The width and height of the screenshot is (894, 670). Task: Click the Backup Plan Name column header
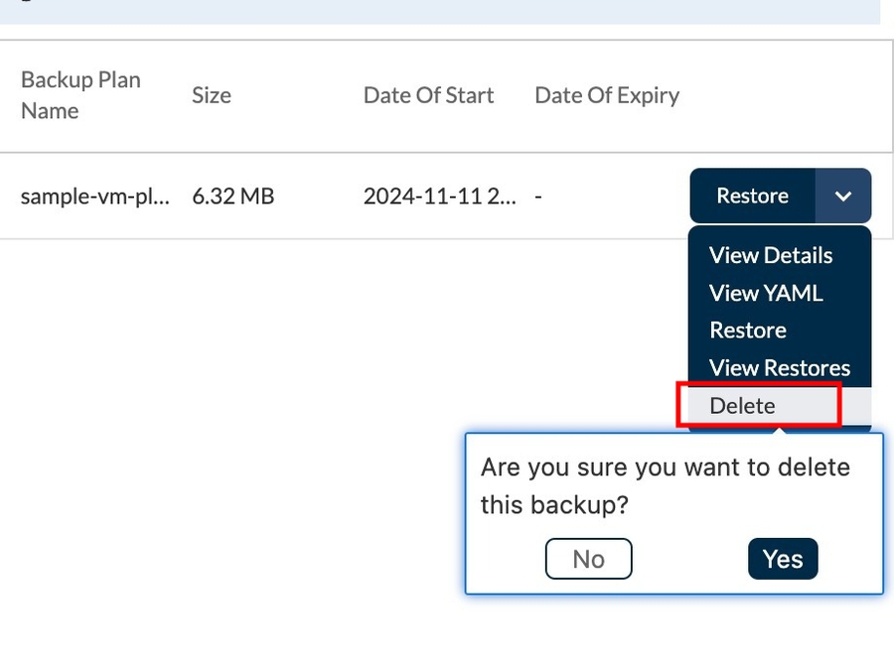click(80, 95)
